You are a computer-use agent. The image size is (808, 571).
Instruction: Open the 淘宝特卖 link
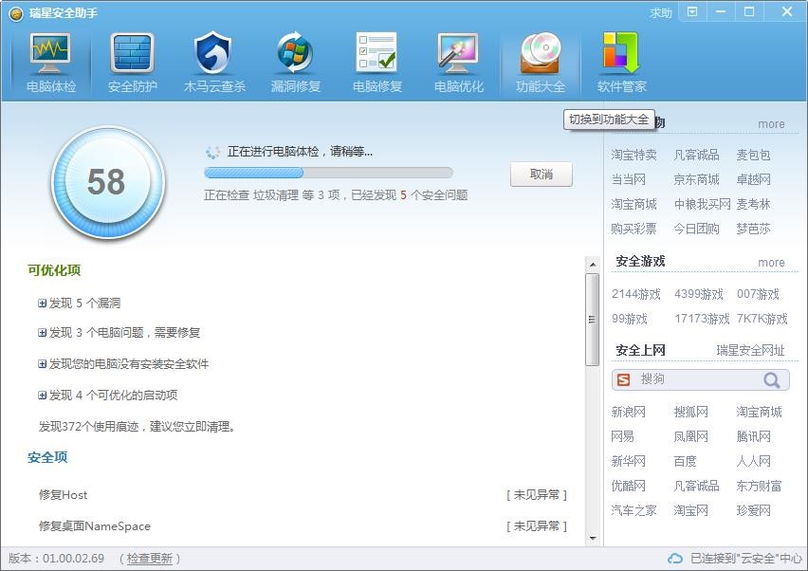click(x=634, y=156)
